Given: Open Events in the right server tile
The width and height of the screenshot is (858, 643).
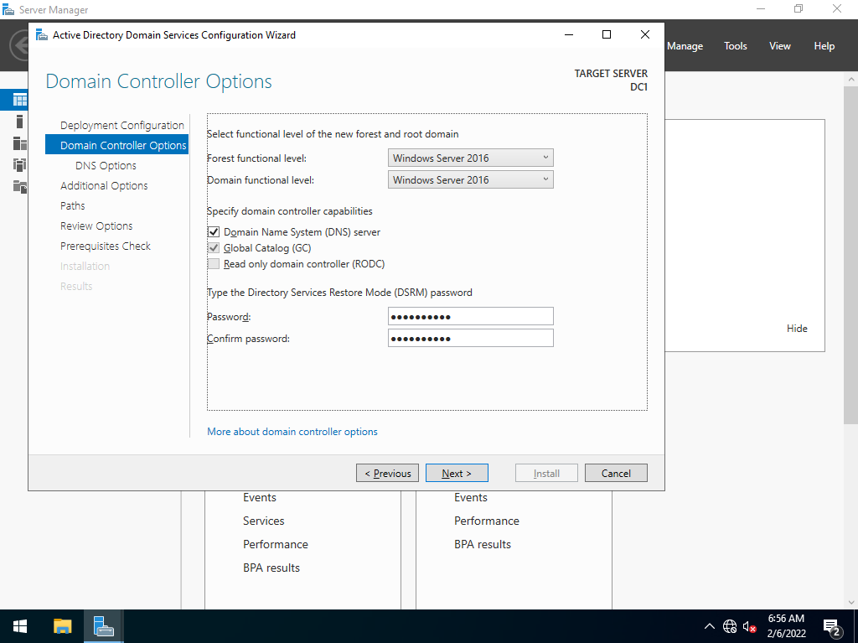Looking at the screenshot, I should click(471, 497).
